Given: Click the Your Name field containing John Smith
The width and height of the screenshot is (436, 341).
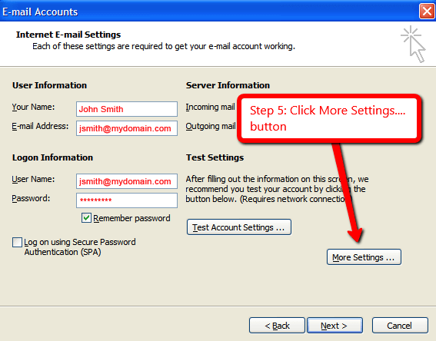Looking at the screenshot, I should [x=127, y=109].
